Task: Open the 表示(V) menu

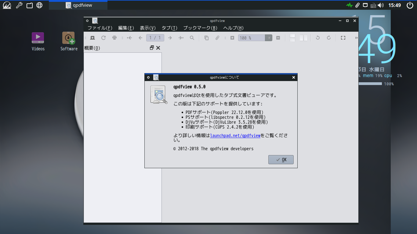Action: click(148, 28)
